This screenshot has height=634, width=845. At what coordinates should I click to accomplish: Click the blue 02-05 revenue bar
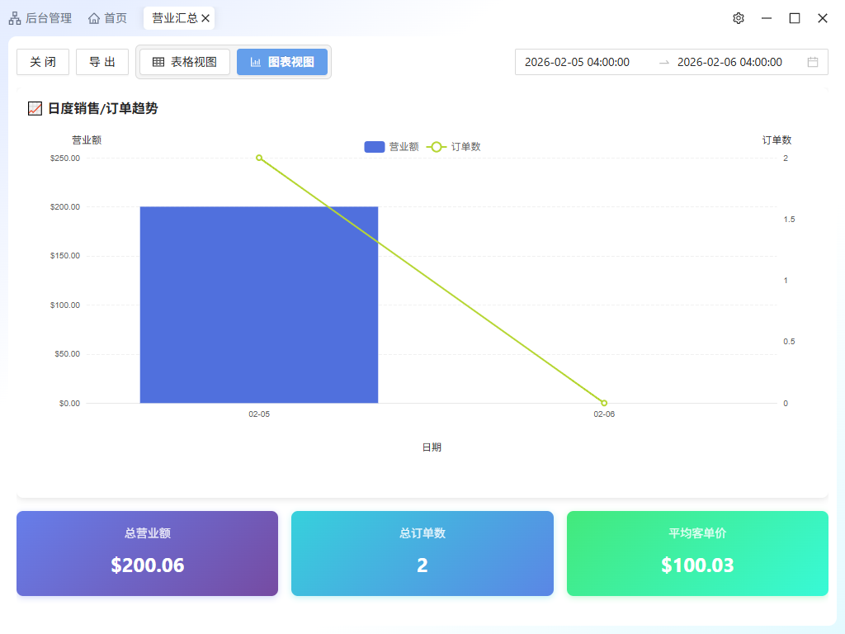click(258, 305)
